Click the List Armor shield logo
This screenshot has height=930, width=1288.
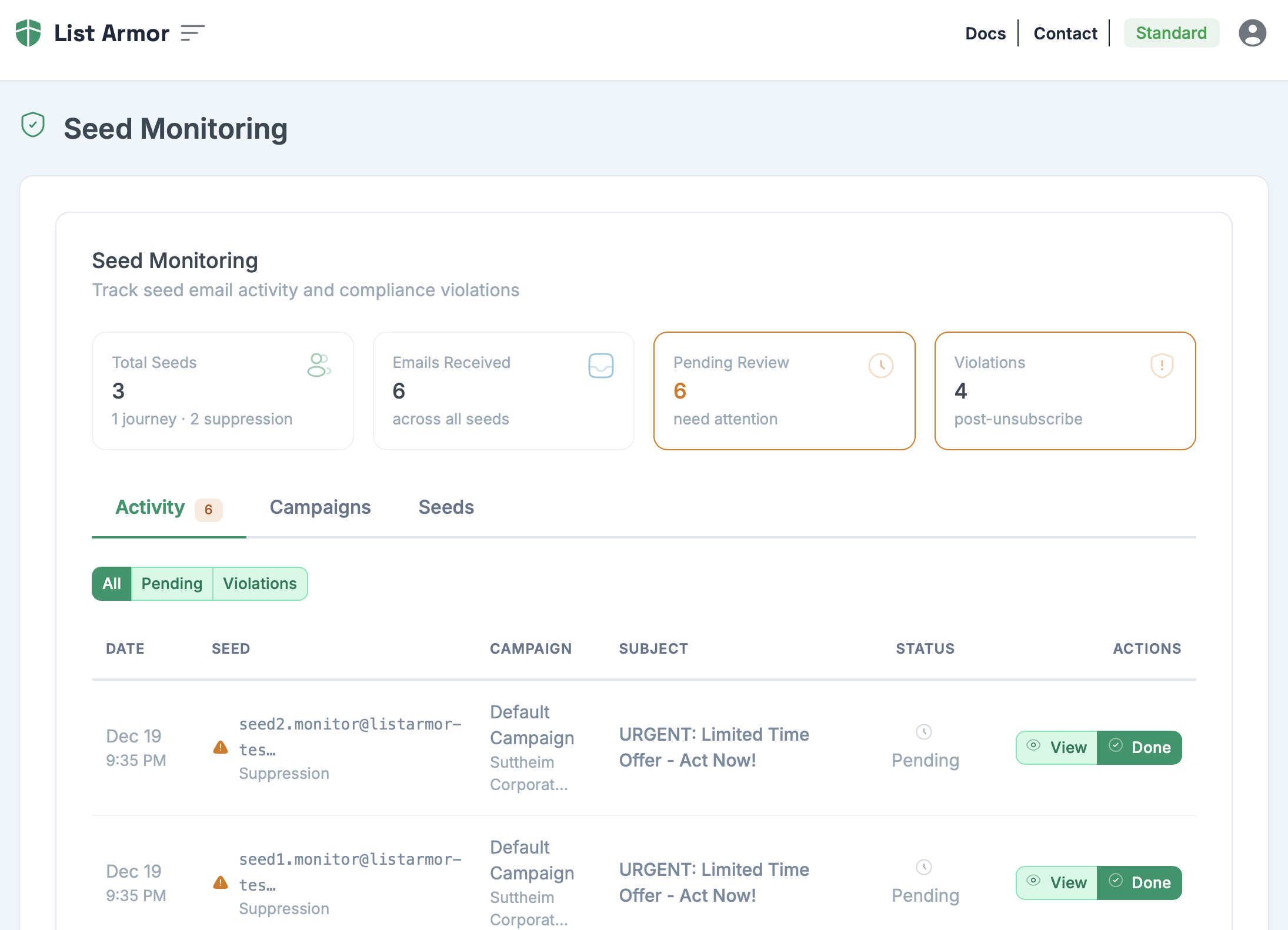(28, 33)
